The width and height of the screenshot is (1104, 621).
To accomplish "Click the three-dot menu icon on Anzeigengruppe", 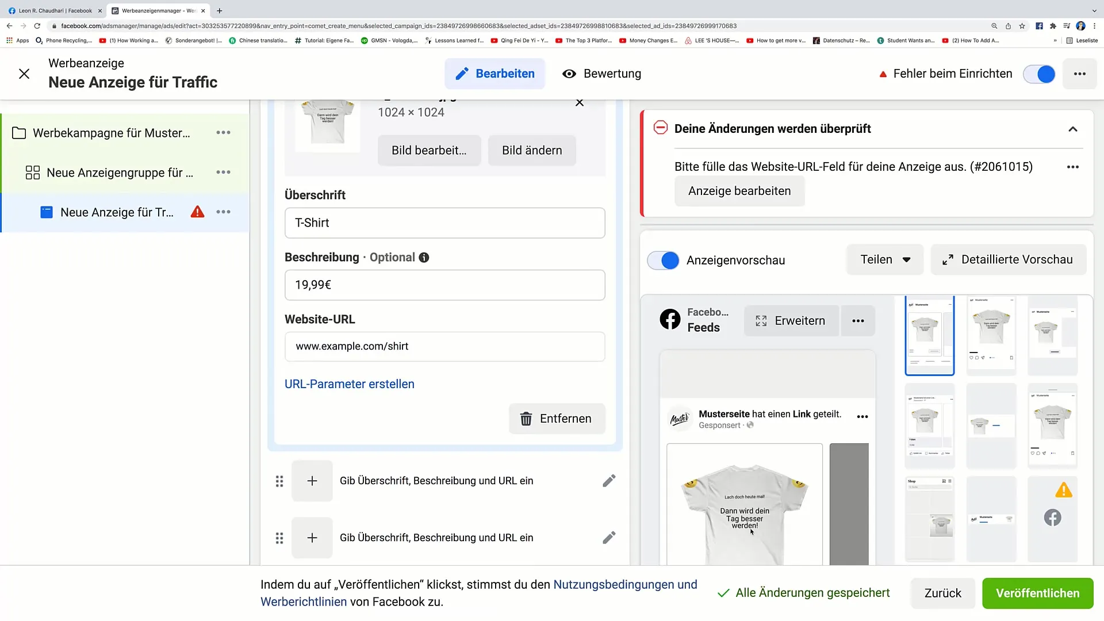I will (x=224, y=172).
